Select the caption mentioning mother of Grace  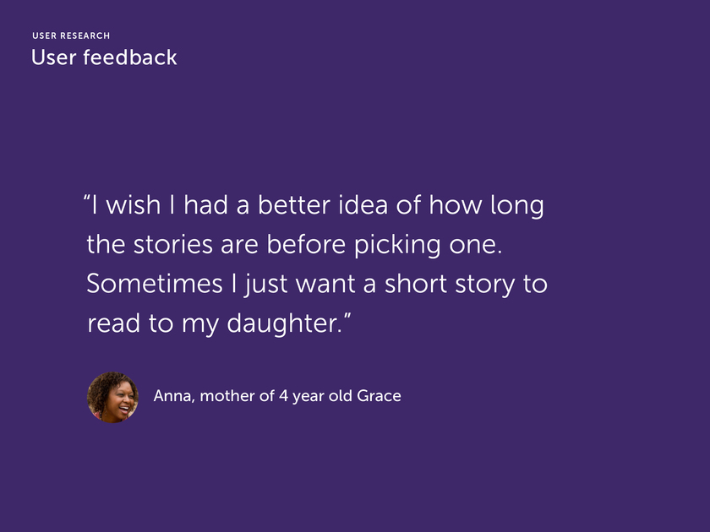coord(277,396)
